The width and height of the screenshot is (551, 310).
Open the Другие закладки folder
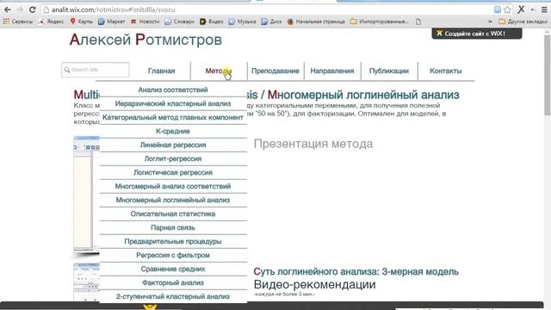tap(523, 22)
